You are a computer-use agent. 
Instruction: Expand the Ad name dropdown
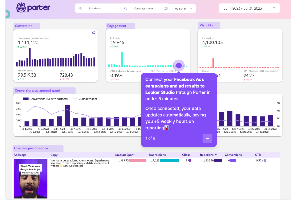point(183,8)
